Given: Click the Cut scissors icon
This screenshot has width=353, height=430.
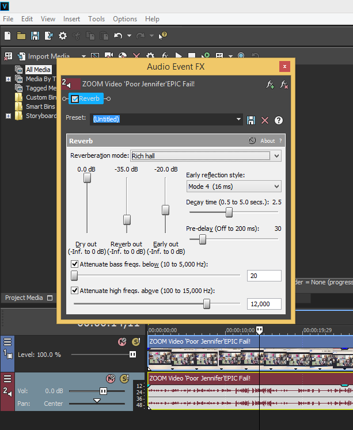Looking at the screenshot, I should (76, 36).
